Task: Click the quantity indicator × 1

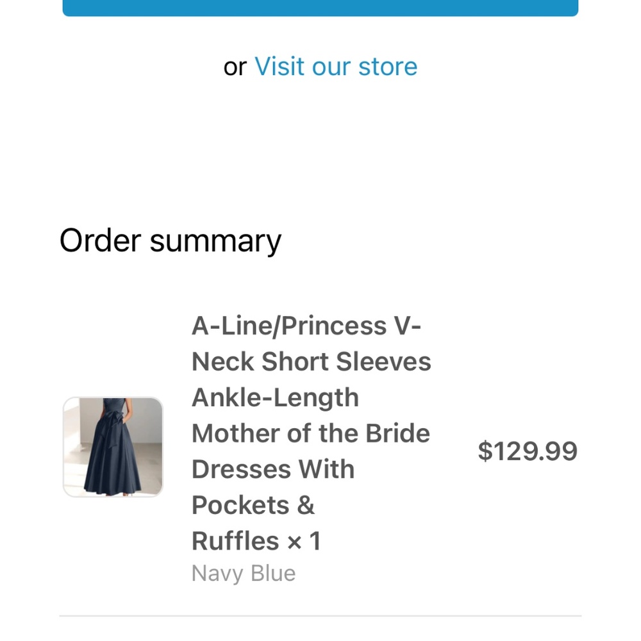Action: coord(304,540)
